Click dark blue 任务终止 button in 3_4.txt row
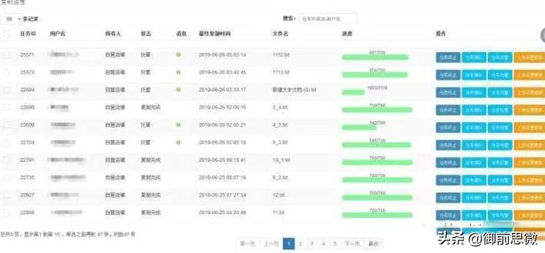This screenshot has width=545, height=253. click(448, 110)
